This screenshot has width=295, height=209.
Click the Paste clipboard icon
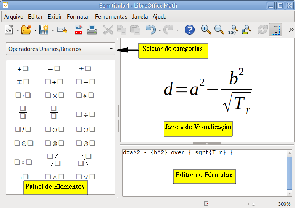(135, 30)
